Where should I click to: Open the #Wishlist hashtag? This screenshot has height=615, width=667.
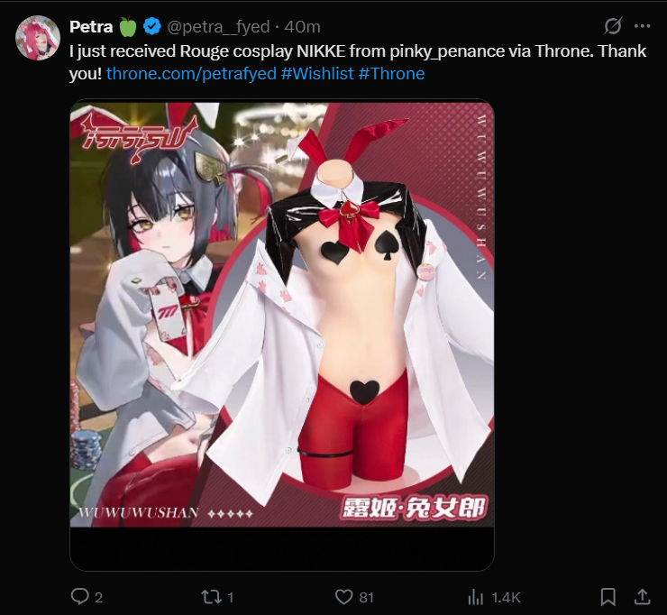coord(317,74)
